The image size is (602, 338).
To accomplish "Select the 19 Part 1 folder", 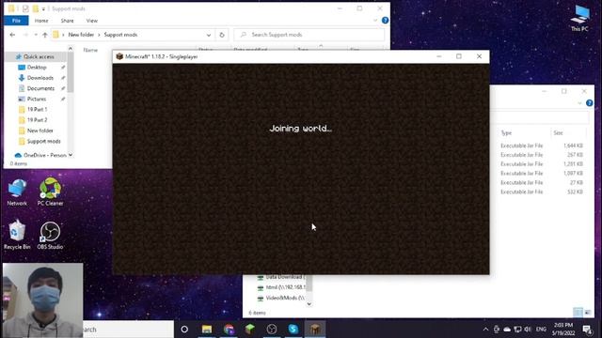I will [x=37, y=109].
